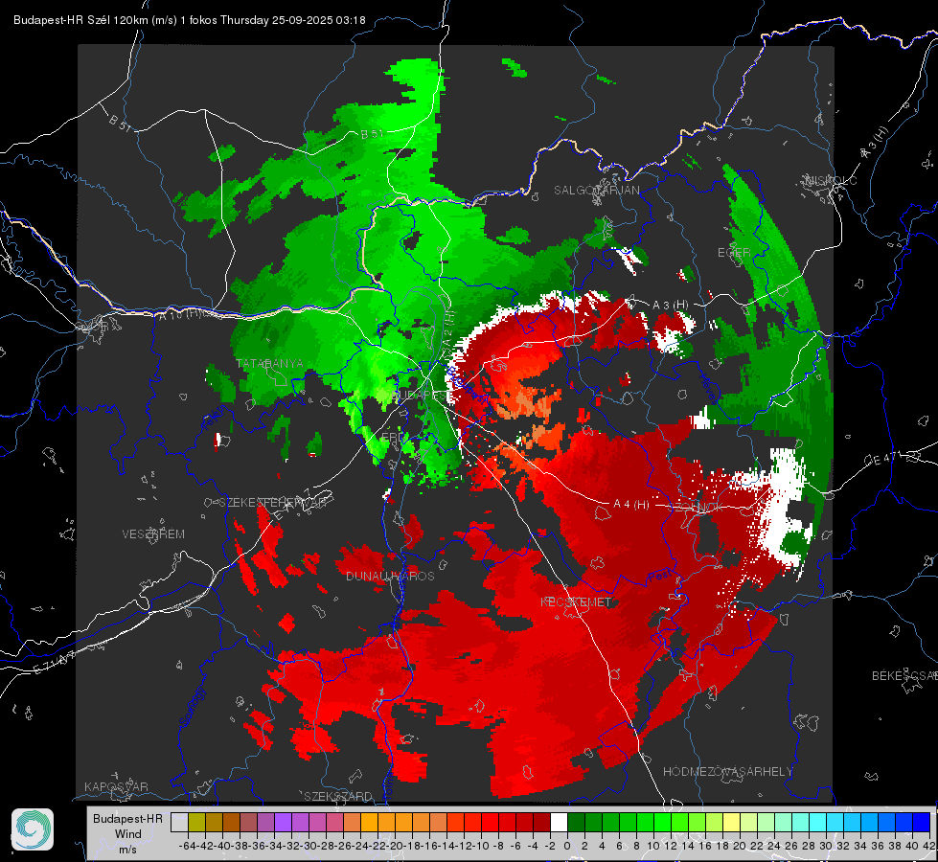Select the BEKESCSABA city label
938x862 pixels.
(904, 675)
